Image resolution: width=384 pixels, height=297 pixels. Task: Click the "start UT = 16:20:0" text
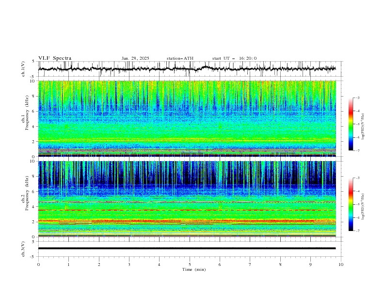point(234,58)
